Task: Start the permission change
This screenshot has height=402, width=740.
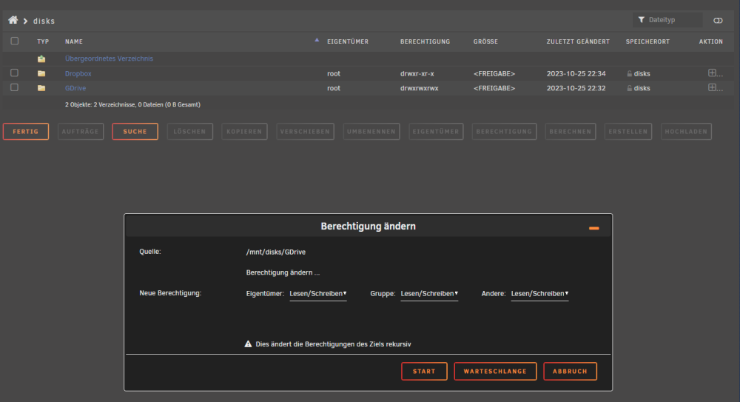Action: click(424, 372)
